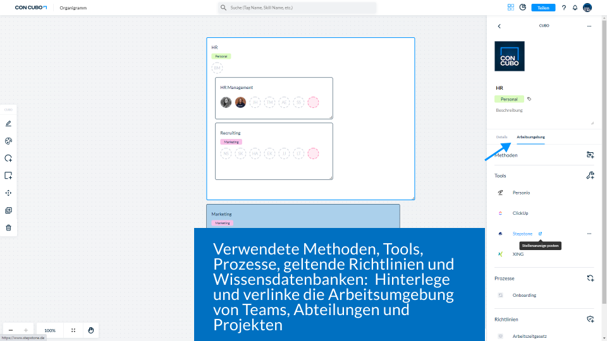607x341 pixels.
Task: Add a tool with the Tools wrench icon
Action: 590,176
